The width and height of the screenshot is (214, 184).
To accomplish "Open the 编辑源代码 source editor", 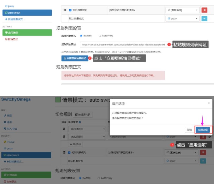I will [x=83, y=115].
